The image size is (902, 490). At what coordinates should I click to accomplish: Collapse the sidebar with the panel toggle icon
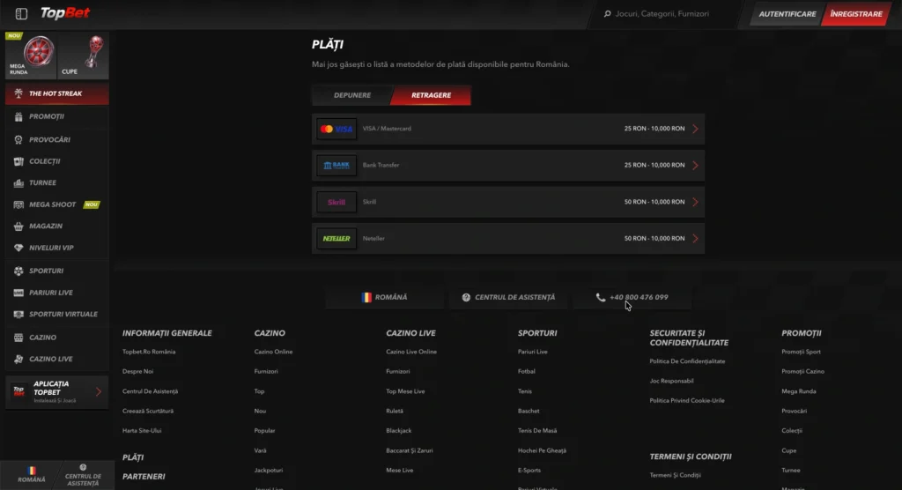(21, 13)
